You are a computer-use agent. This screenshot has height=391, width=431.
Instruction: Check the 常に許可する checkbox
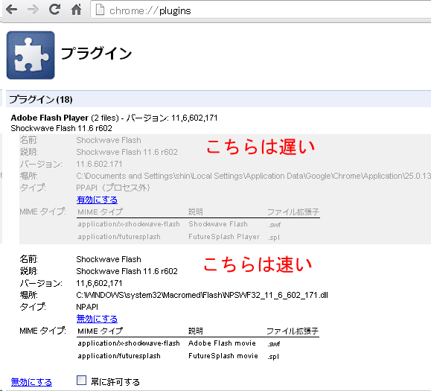81,381
